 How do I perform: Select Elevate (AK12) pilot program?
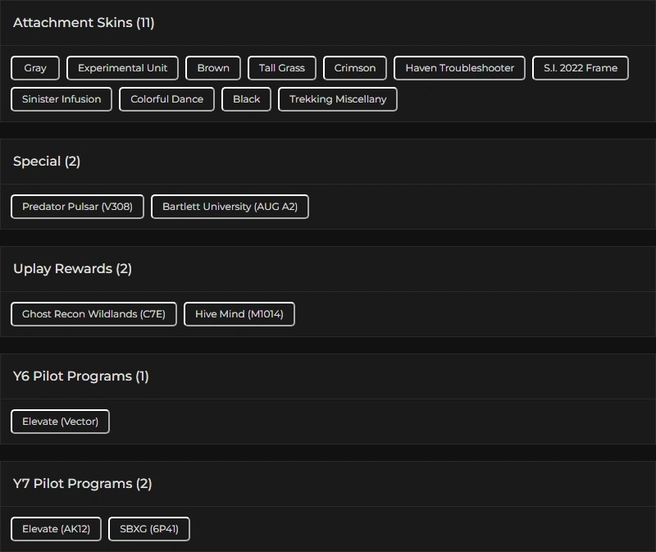click(56, 529)
